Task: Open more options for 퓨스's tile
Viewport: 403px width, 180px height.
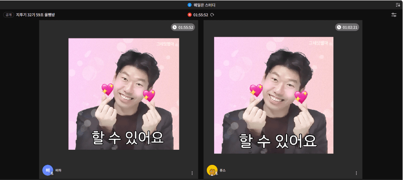Action: pos(356,173)
